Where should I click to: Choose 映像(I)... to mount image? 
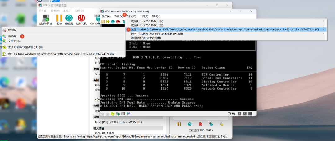tap(64, 37)
